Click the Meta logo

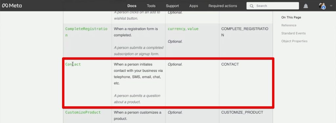point(12,6)
